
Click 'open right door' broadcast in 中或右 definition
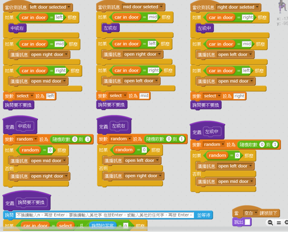[39, 176]
